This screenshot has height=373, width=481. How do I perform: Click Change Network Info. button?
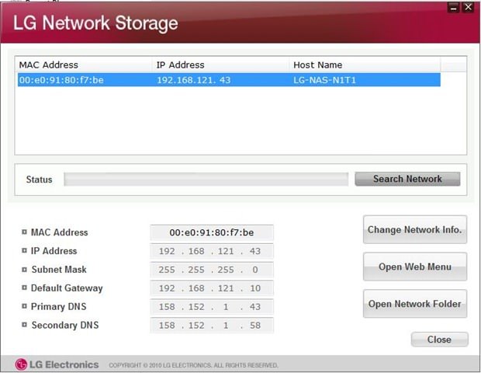pos(415,230)
